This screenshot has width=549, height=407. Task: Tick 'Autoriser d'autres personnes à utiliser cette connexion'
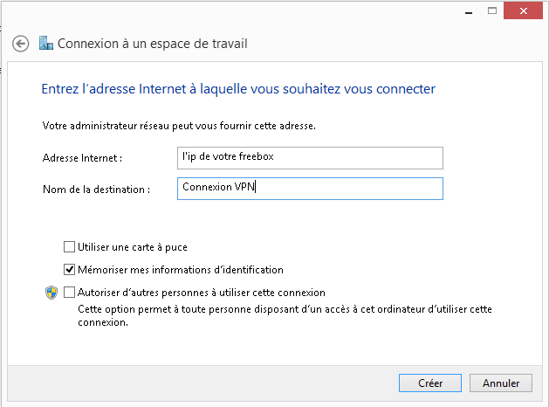coord(69,292)
